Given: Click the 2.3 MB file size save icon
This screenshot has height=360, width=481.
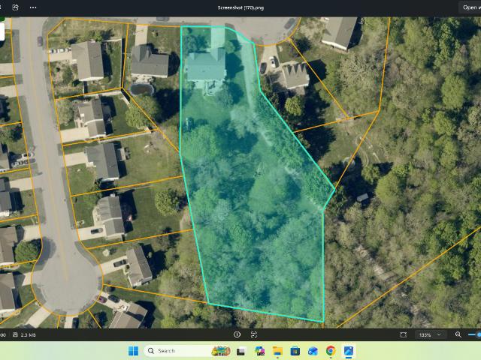Looking at the screenshot, I should (x=15, y=334).
